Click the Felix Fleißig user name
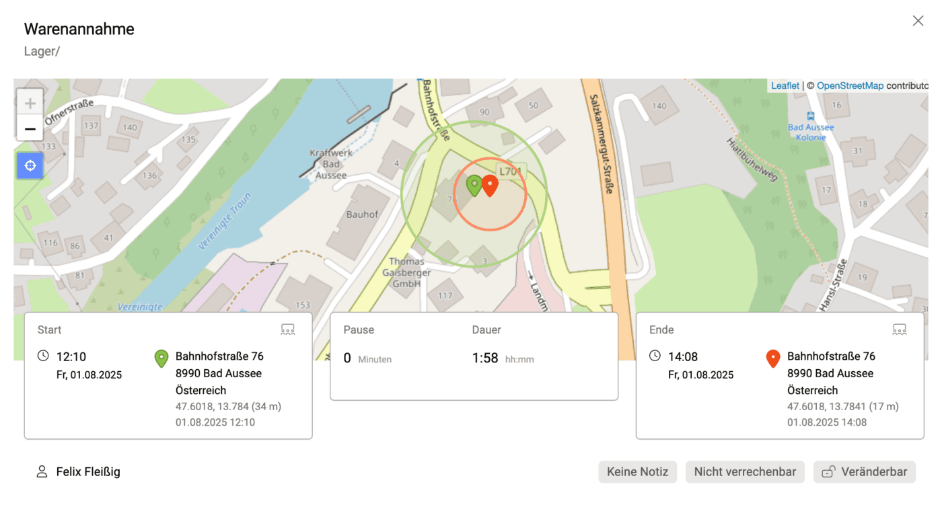This screenshot has height=507, width=942. [87, 472]
